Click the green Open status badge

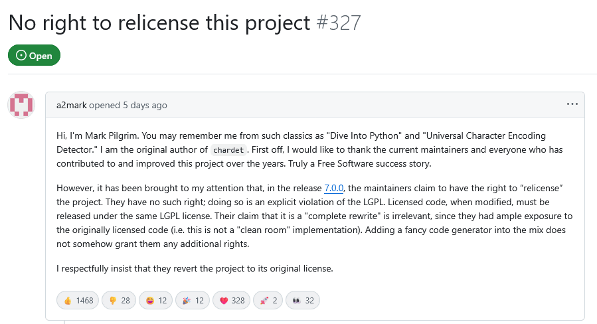[x=34, y=56]
